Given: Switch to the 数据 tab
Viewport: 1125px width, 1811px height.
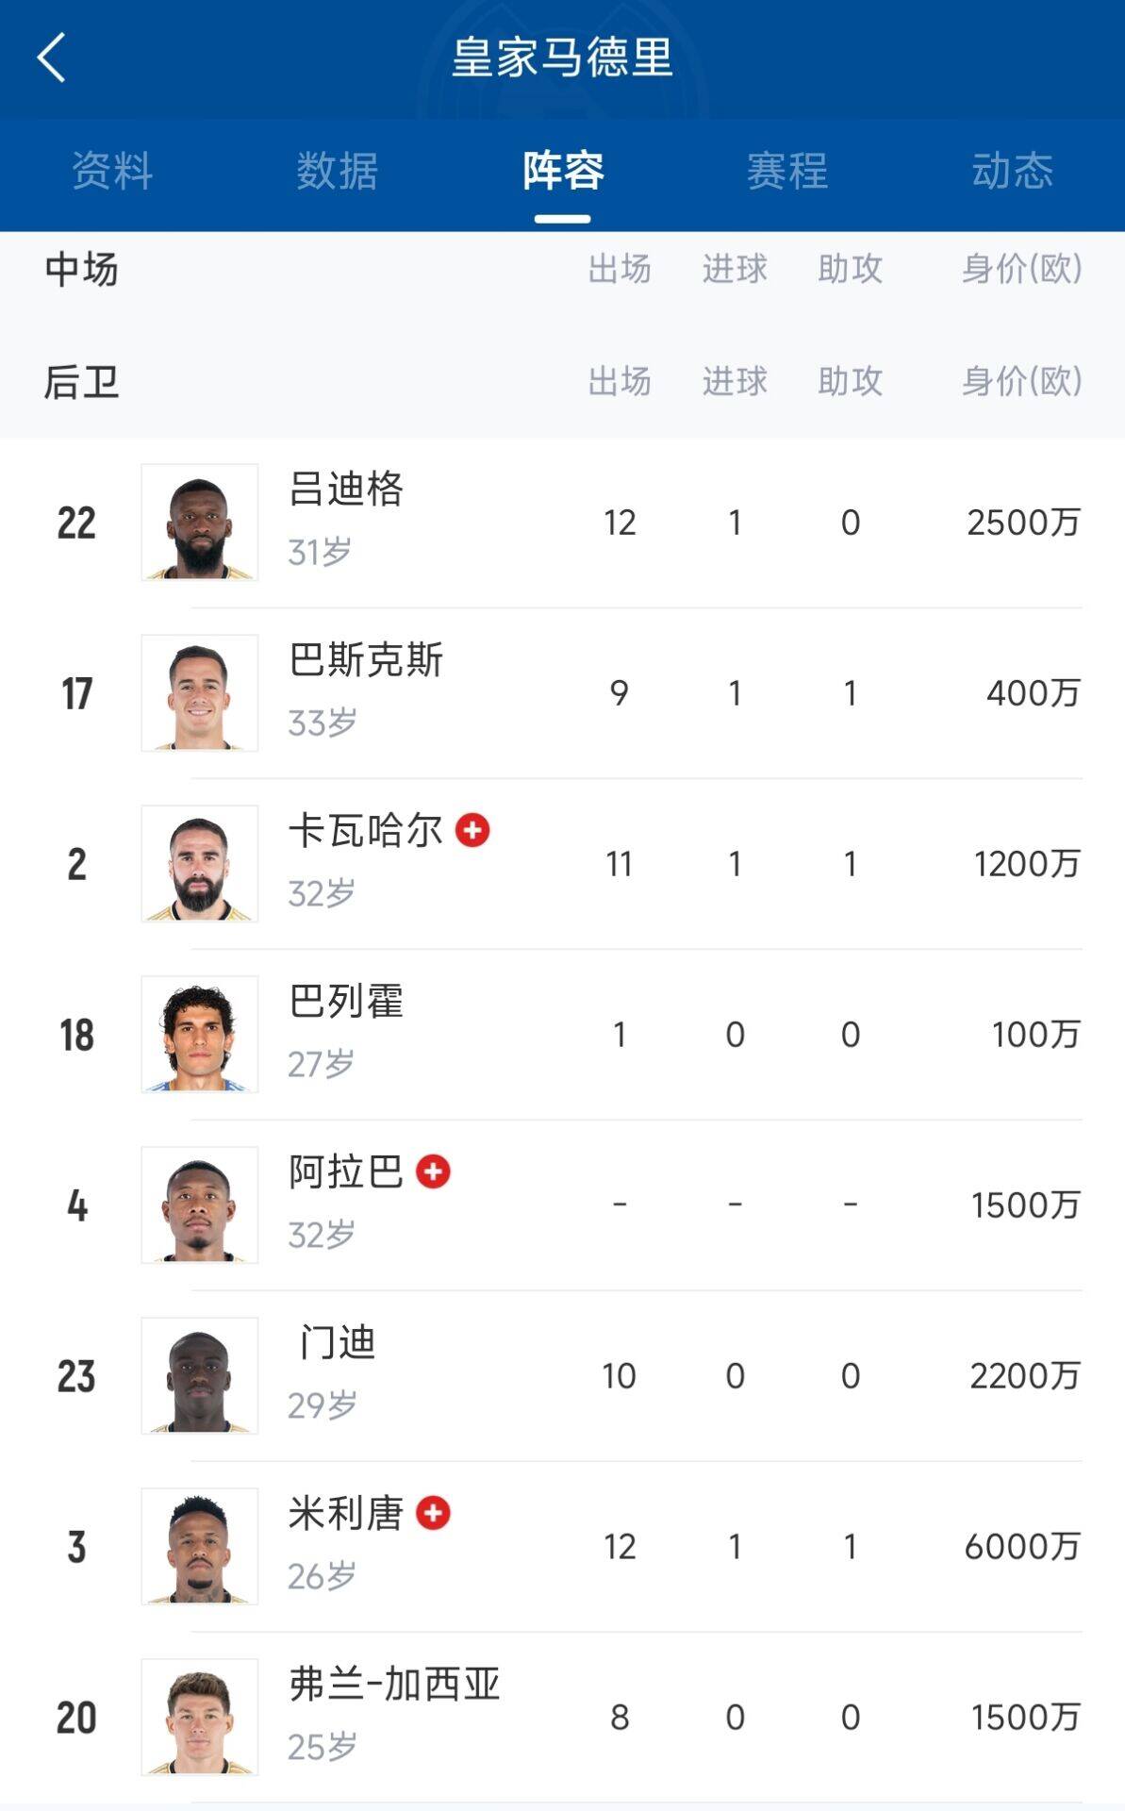Looking at the screenshot, I should 337,171.
